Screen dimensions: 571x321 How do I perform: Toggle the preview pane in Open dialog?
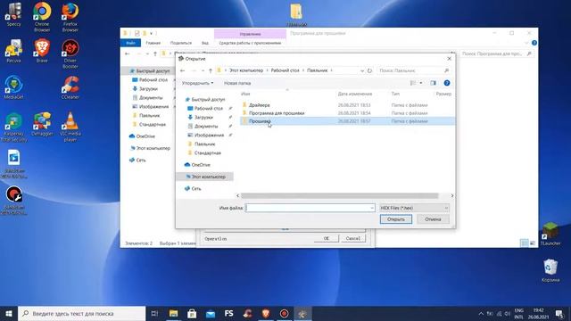click(433, 83)
